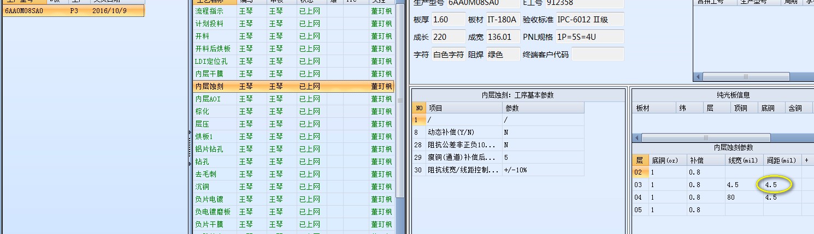Image resolution: width=814 pixels, height=234 pixels.
Task: Select the 去毛刺 process row
Action: (293, 174)
